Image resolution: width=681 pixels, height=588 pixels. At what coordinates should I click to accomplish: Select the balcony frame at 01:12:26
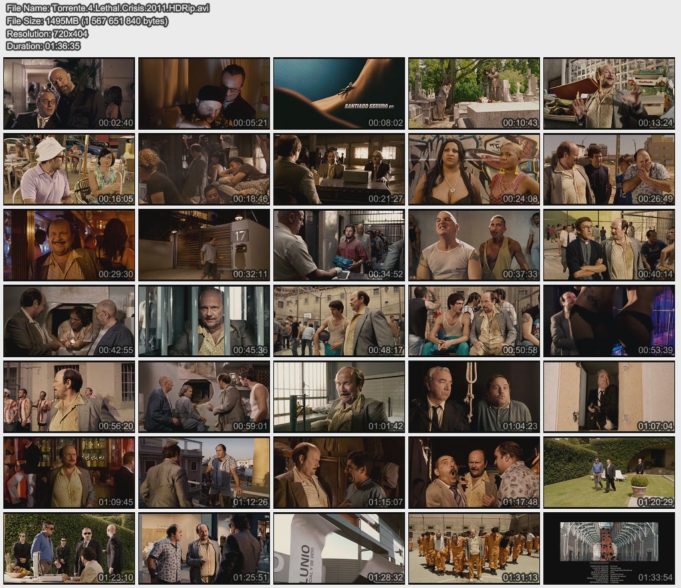pos(204,472)
